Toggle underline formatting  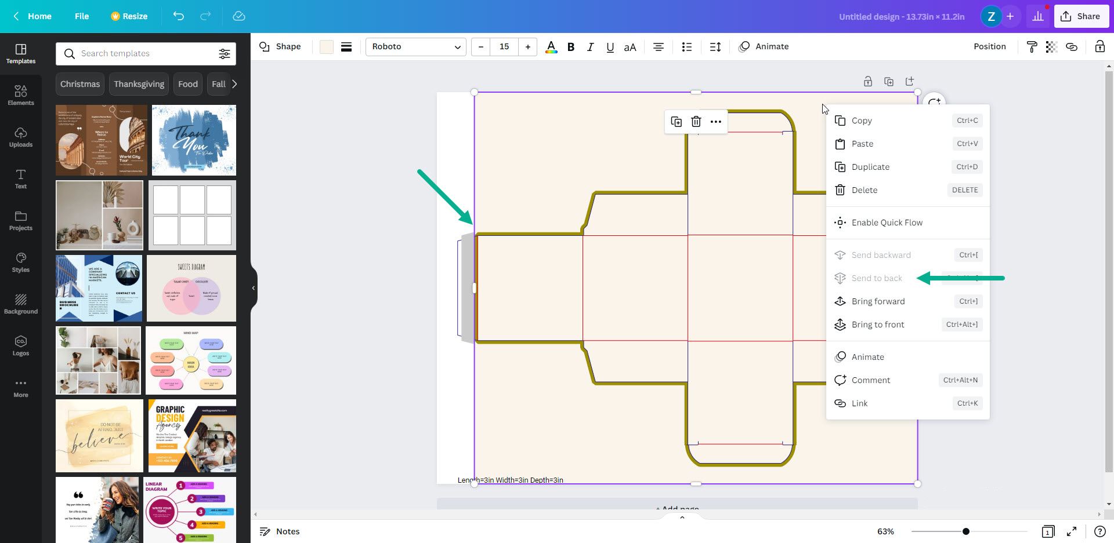coord(610,46)
